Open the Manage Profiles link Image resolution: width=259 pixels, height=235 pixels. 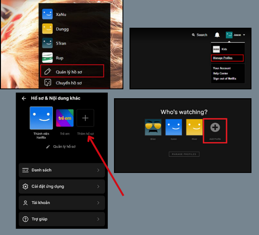[x=222, y=58]
